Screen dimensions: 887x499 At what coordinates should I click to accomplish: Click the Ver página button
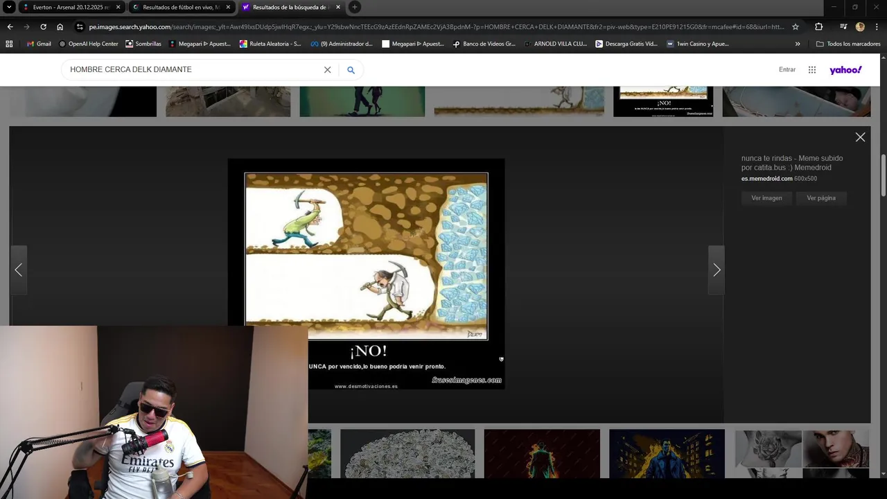pyautogui.click(x=821, y=198)
